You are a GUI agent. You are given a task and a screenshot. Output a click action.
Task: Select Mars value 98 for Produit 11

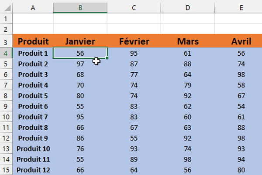tap(188, 159)
